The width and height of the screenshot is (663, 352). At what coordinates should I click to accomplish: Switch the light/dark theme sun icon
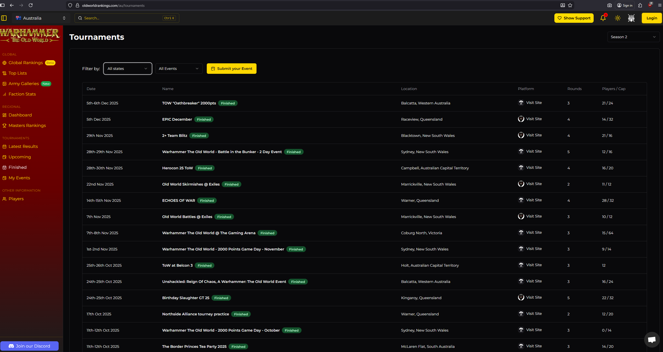(x=618, y=18)
